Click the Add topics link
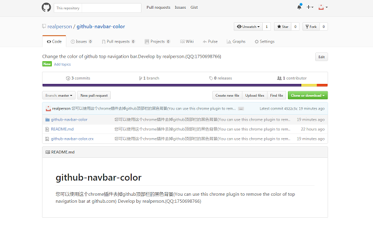Viewport: 373px width, 233px height. tap(62, 64)
